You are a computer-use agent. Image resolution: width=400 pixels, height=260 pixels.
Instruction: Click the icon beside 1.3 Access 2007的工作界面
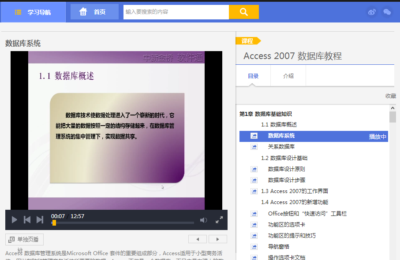tap(254, 191)
